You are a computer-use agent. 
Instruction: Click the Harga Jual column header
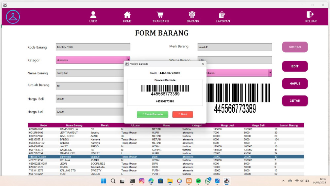pos(227,125)
